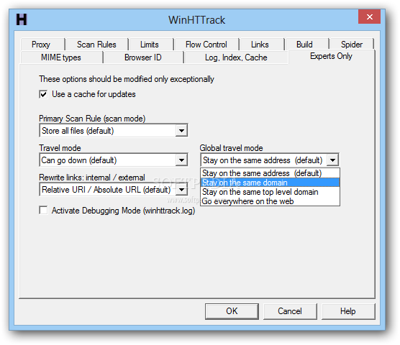Collapse the Global travel mode dropdown arrow
The height and width of the screenshot is (345, 400).
click(x=332, y=160)
